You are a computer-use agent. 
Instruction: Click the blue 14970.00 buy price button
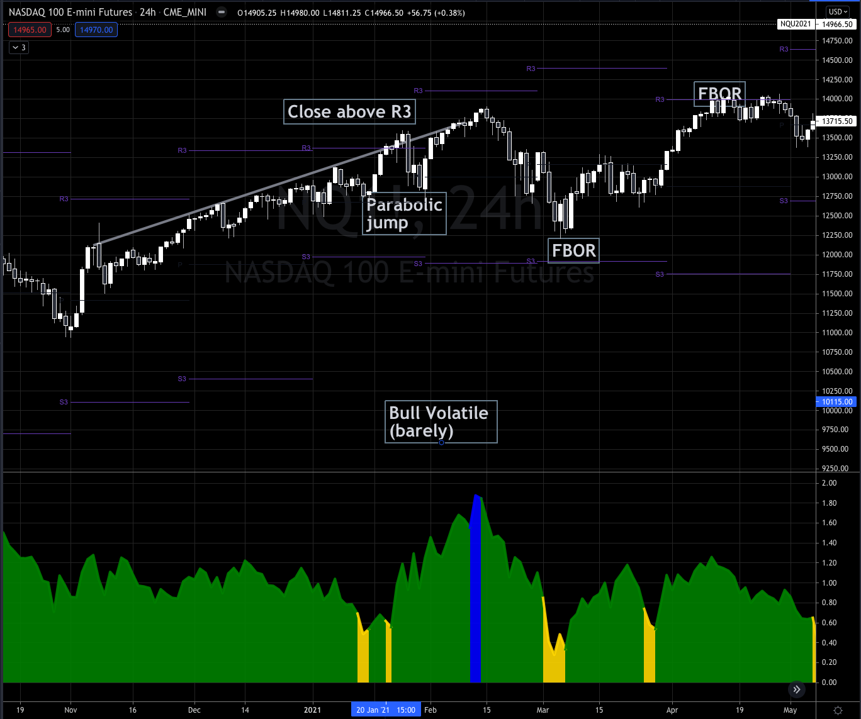coord(97,30)
